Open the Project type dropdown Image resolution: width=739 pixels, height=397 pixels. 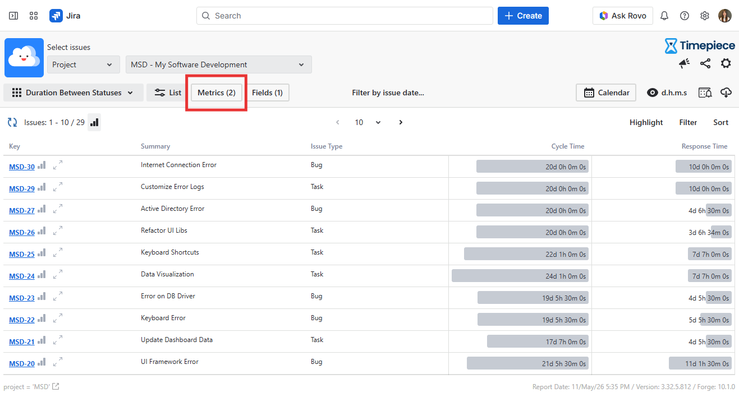pyautogui.click(x=84, y=64)
